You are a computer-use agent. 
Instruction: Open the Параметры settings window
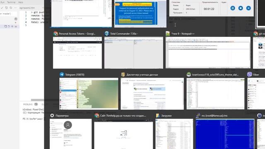[x=71, y=134]
